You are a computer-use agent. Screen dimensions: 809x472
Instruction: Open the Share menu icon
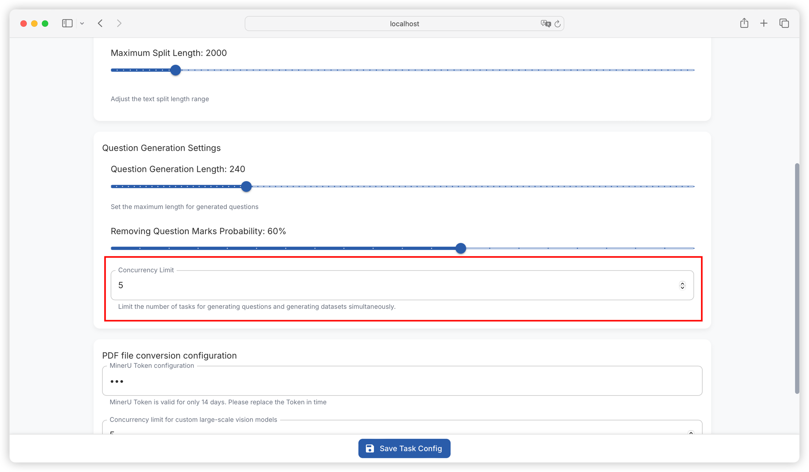tap(744, 23)
